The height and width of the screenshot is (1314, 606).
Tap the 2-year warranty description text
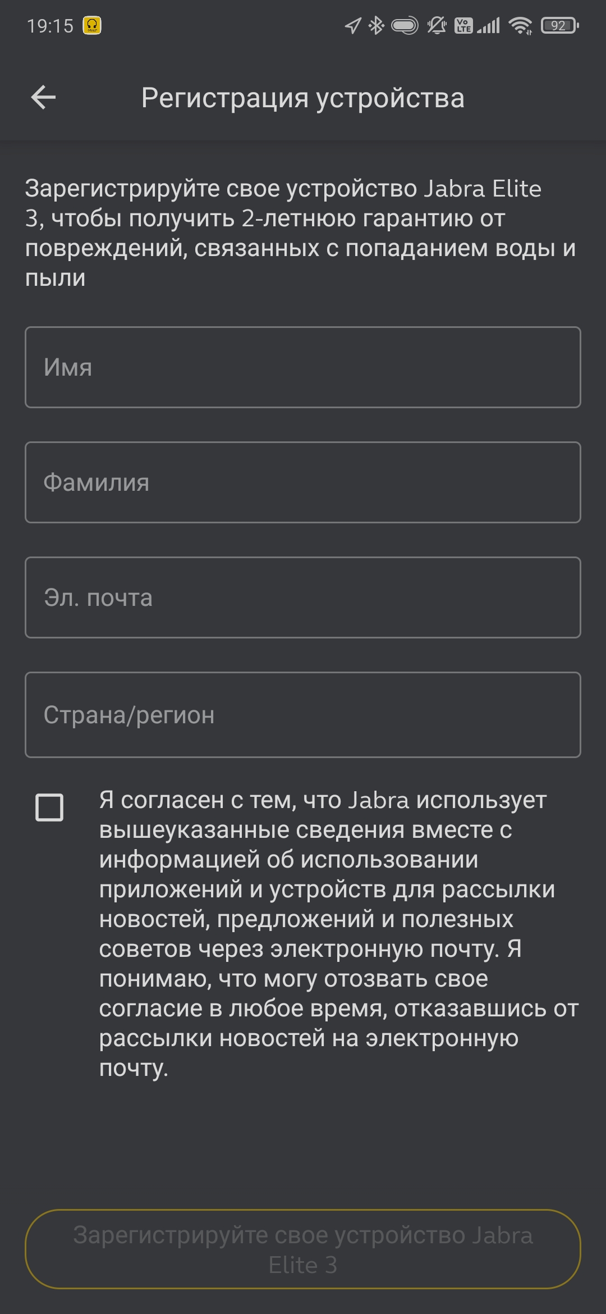click(x=300, y=232)
